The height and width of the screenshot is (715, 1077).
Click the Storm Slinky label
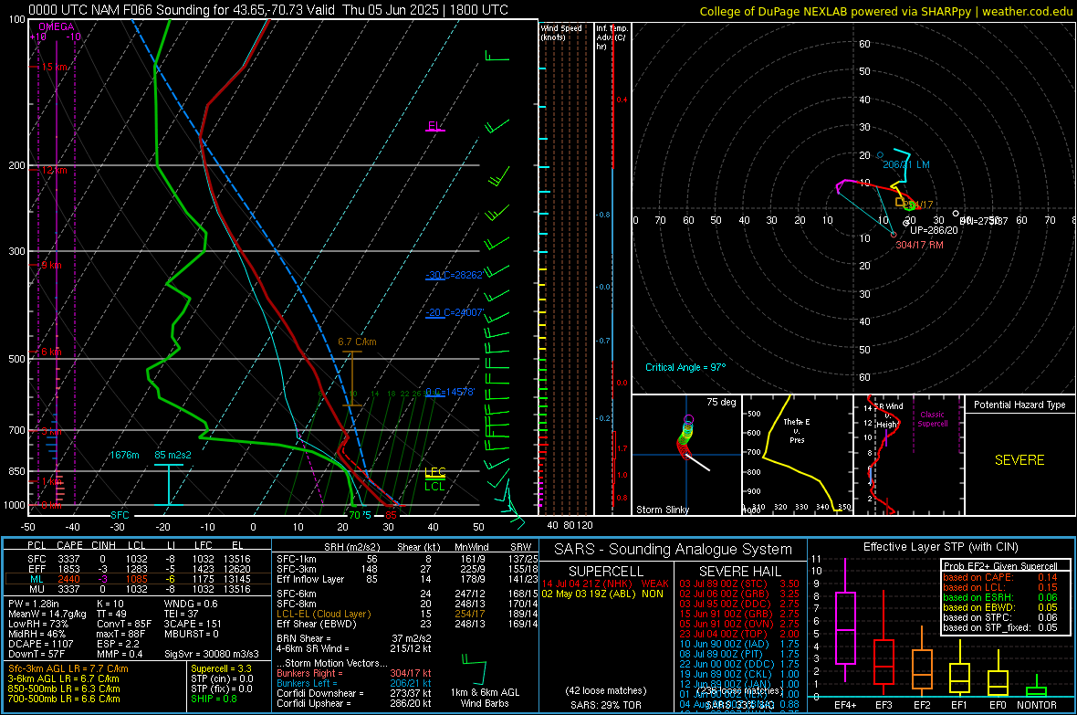[x=663, y=510]
